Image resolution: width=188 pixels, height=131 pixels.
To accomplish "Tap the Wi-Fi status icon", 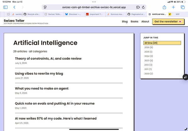I will [x=172, y=2].
